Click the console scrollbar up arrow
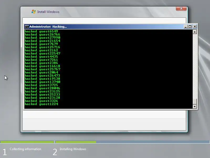The image size is (210, 158). pos(195,32)
